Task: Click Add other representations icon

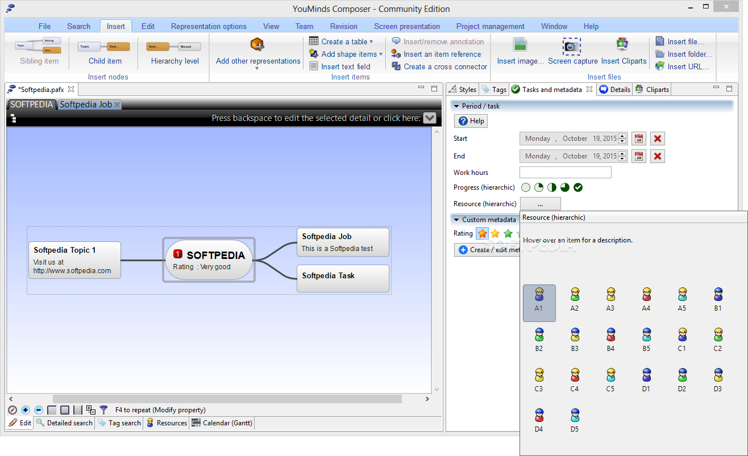Action: (257, 44)
